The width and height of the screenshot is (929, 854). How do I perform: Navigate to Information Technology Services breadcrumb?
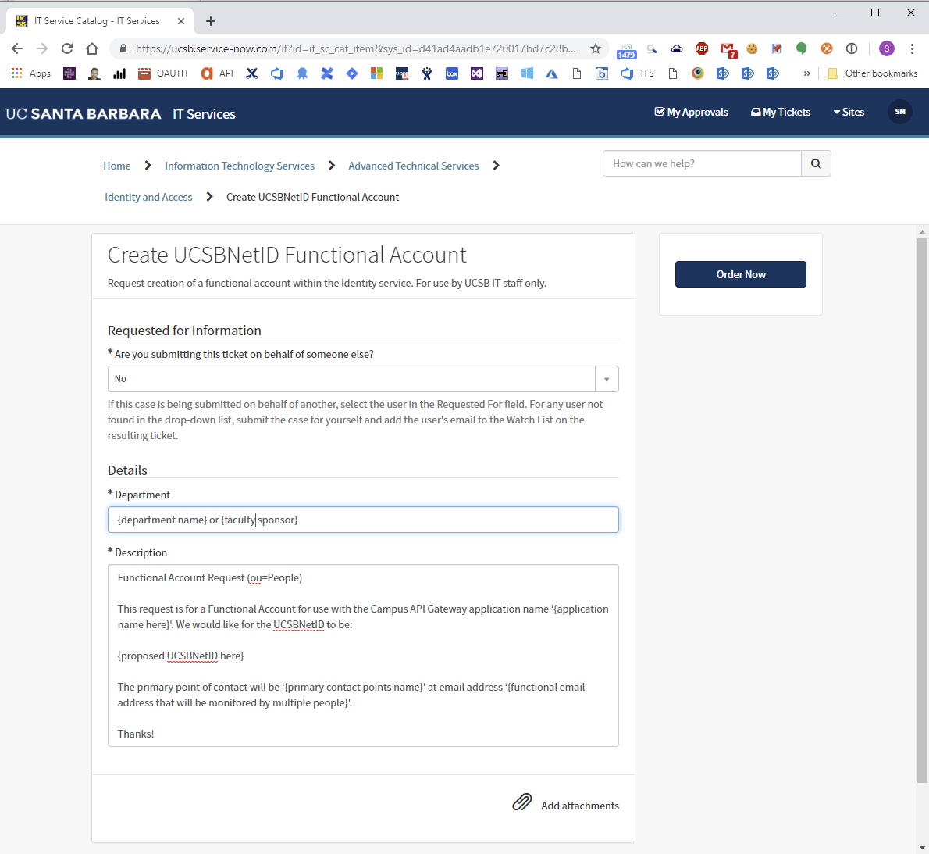click(x=240, y=166)
